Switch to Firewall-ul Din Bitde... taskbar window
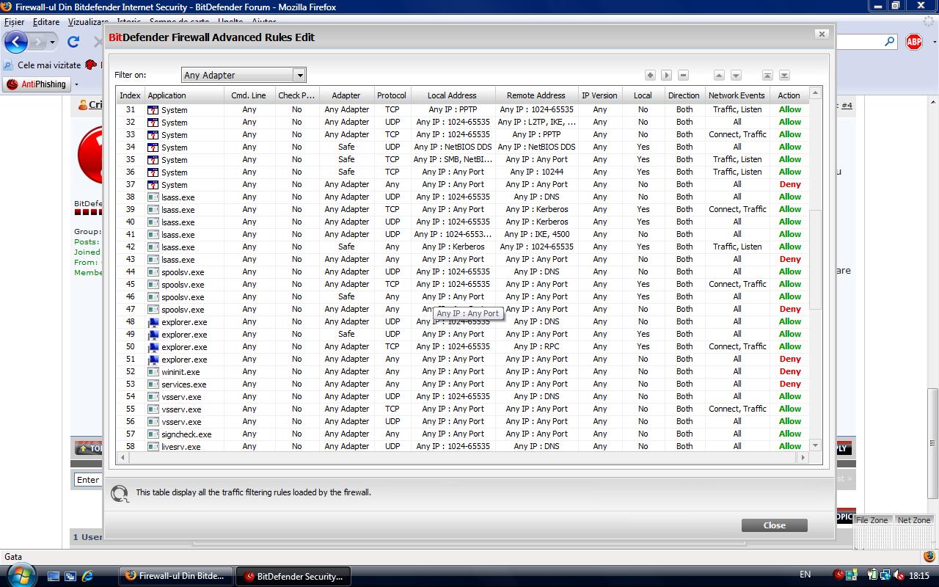 [176, 576]
